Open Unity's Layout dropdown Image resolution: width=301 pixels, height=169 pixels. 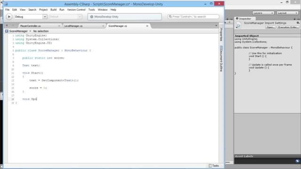(x=287, y=13)
